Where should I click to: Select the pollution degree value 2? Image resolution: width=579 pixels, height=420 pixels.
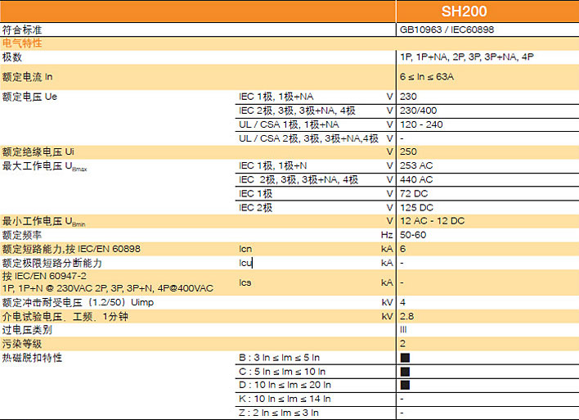(x=403, y=344)
